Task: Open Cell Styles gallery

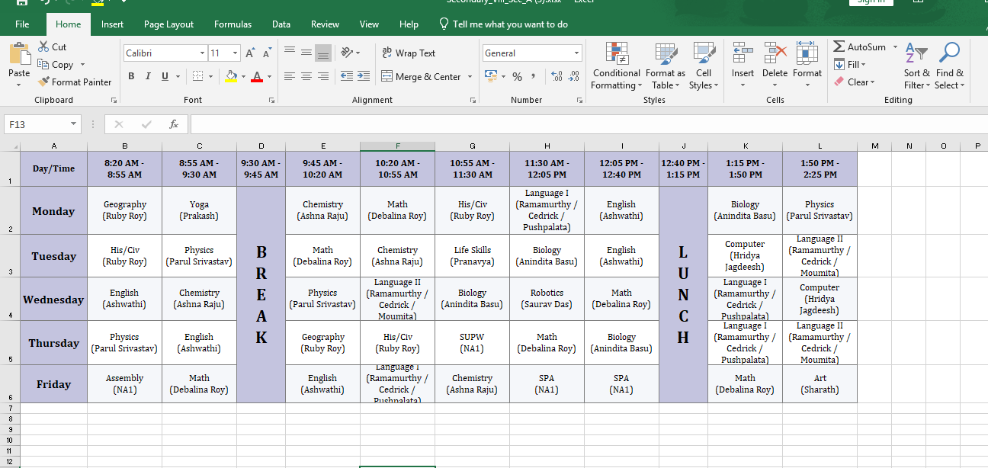Action: tap(703, 66)
